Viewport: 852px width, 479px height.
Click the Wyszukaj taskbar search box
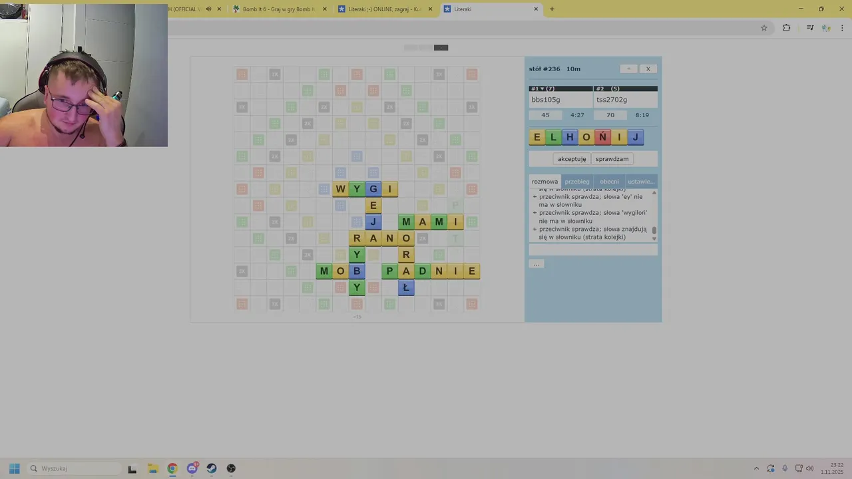point(75,468)
